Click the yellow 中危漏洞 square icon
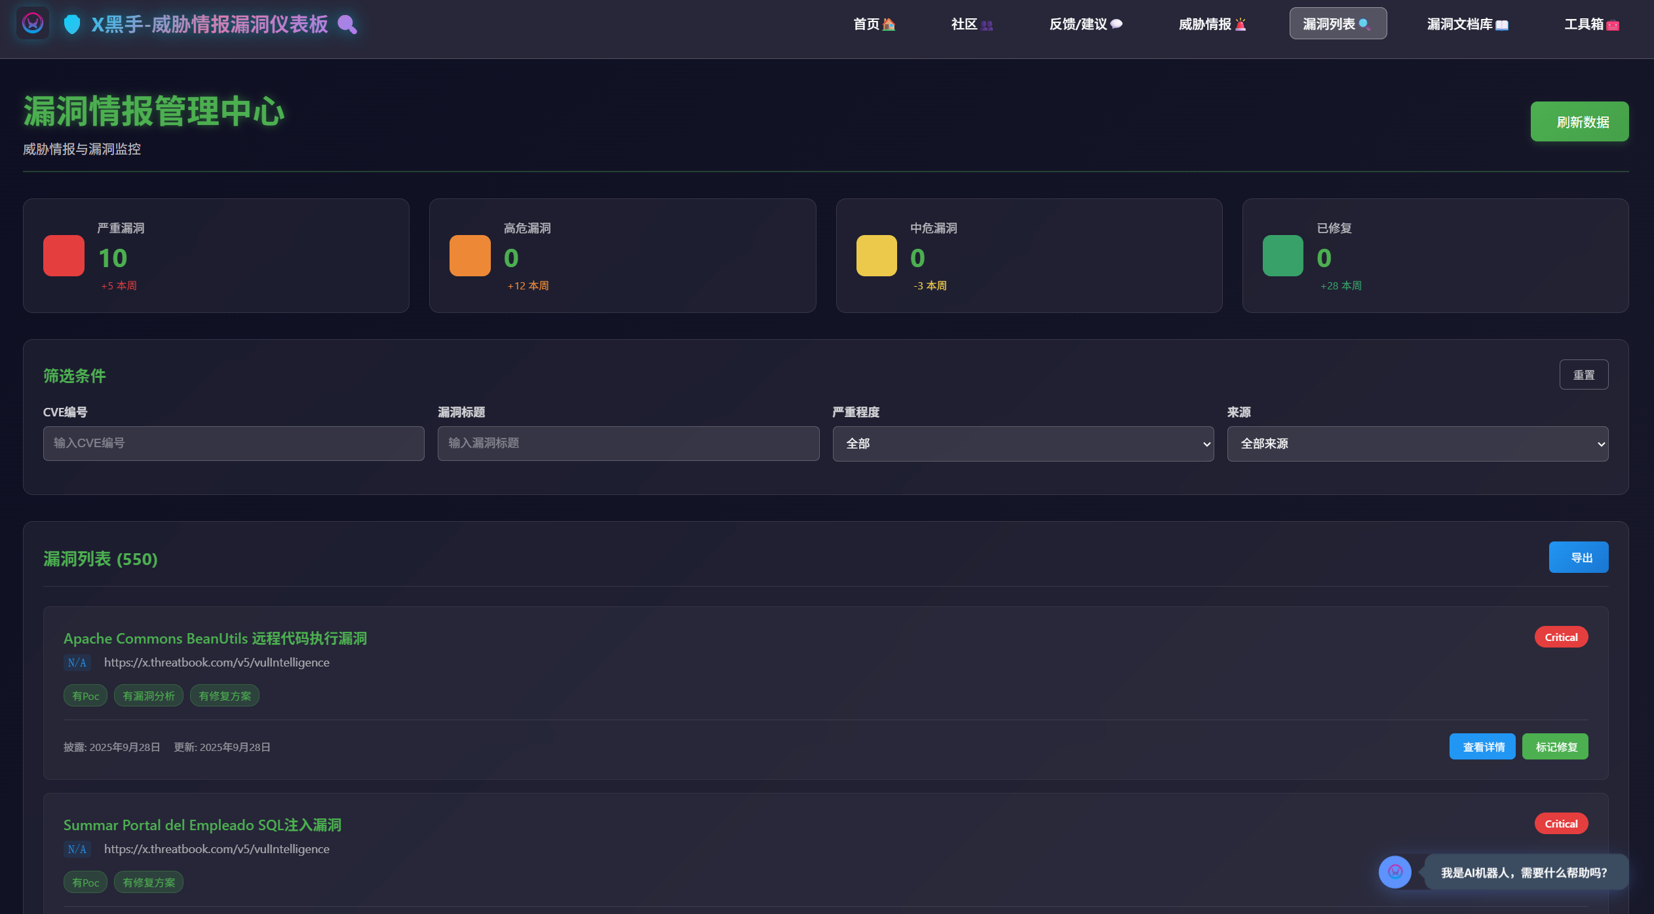 pyautogui.click(x=876, y=255)
